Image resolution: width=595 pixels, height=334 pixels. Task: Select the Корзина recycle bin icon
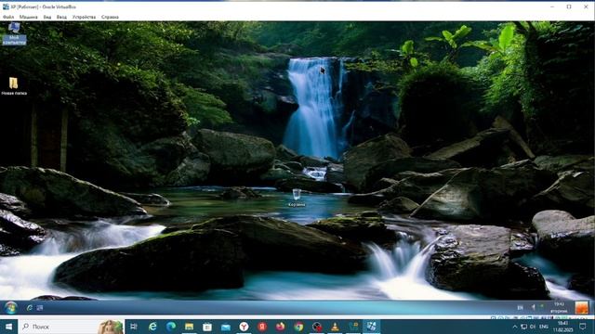[x=297, y=198]
